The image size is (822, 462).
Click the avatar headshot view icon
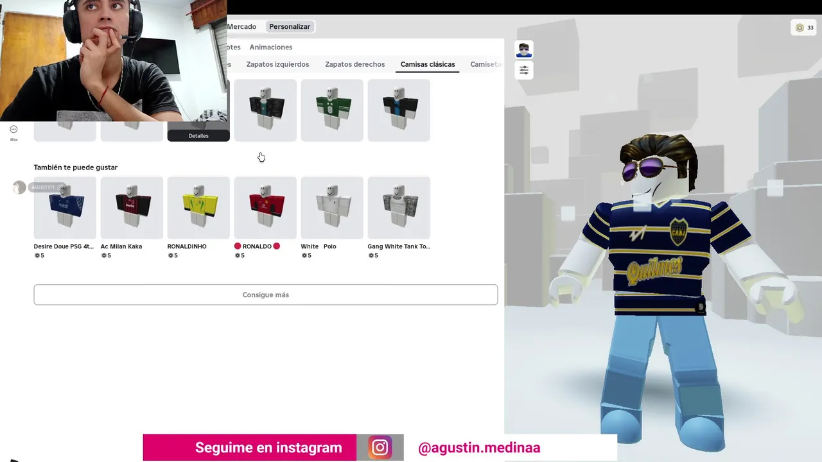click(524, 49)
